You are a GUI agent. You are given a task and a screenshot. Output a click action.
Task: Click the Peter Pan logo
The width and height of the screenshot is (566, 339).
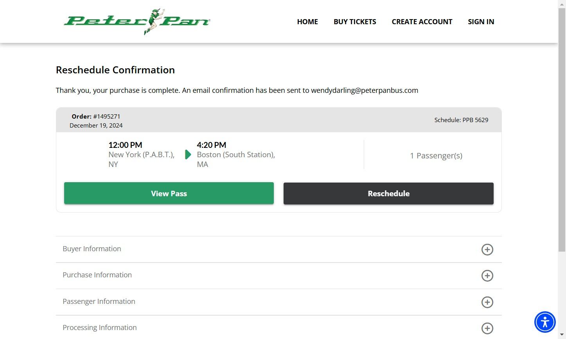[137, 21]
